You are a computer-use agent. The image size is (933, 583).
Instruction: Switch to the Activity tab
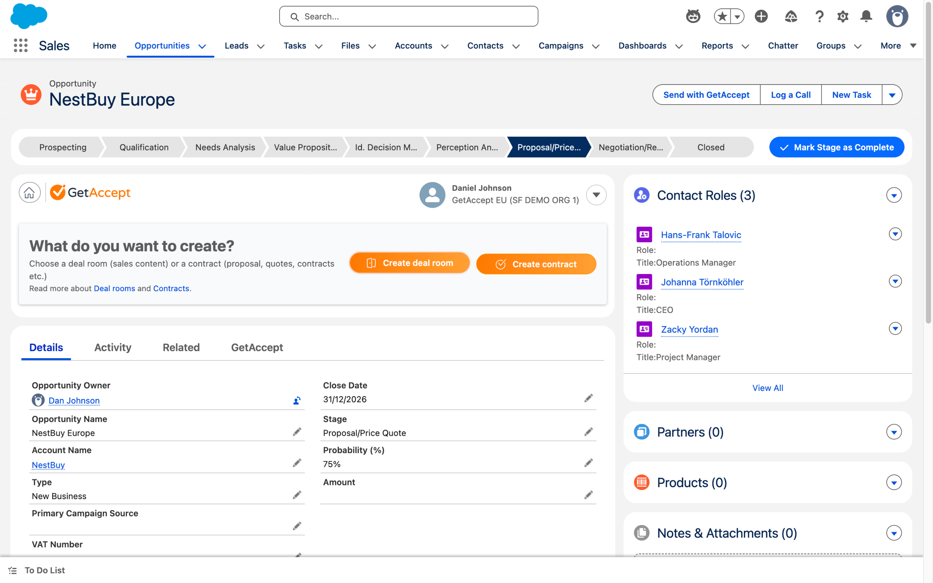tap(113, 347)
